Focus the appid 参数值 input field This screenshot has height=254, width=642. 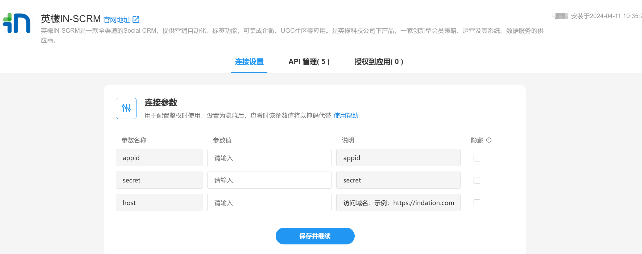point(269,158)
